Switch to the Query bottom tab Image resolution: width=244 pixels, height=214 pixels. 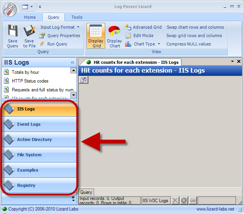click(x=86, y=192)
